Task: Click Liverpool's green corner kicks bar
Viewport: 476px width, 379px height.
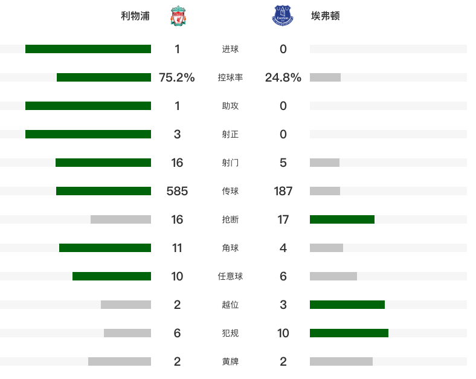Action: 105,248
